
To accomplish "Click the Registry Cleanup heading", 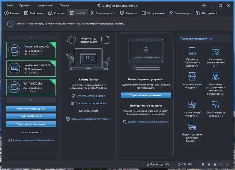I will pyautogui.click(x=88, y=80).
